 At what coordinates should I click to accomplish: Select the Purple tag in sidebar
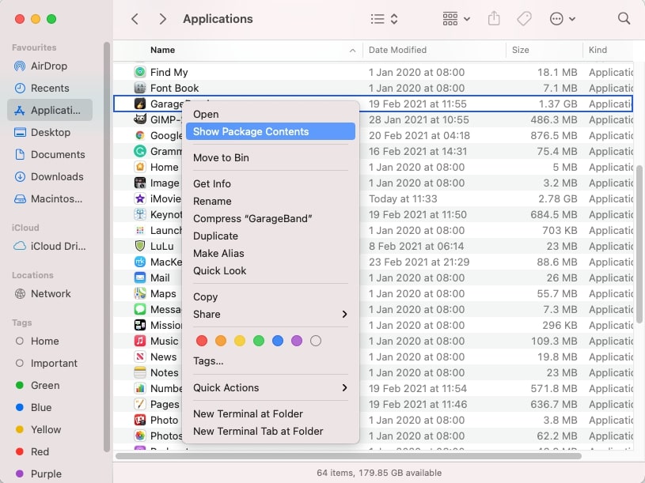coord(49,474)
